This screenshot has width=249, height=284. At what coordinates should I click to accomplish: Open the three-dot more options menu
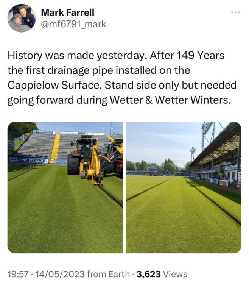pyautogui.click(x=236, y=12)
